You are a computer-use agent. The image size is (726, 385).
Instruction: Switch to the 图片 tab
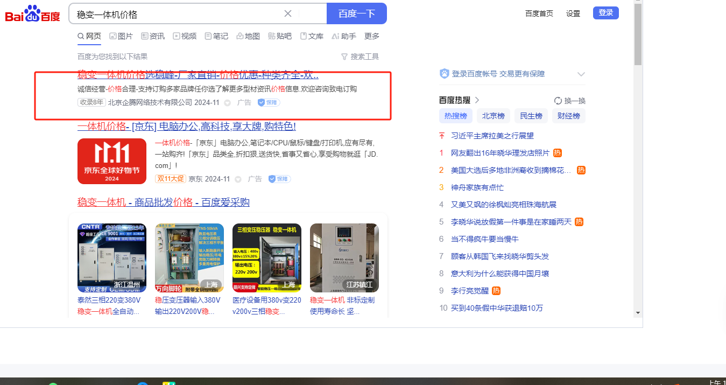[x=121, y=36]
